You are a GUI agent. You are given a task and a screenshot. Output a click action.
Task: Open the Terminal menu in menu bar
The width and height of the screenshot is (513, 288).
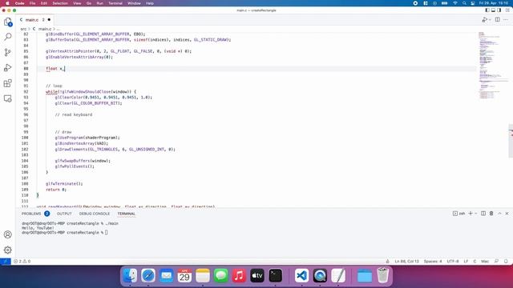pyautogui.click(x=115, y=3)
